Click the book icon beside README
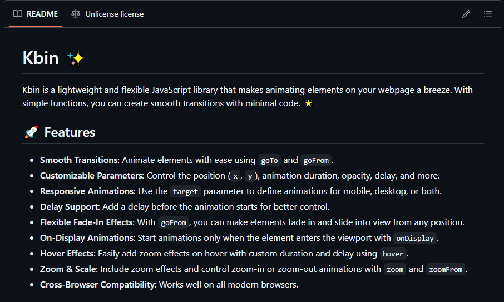The image size is (504, 302). [x=18, y=14]
